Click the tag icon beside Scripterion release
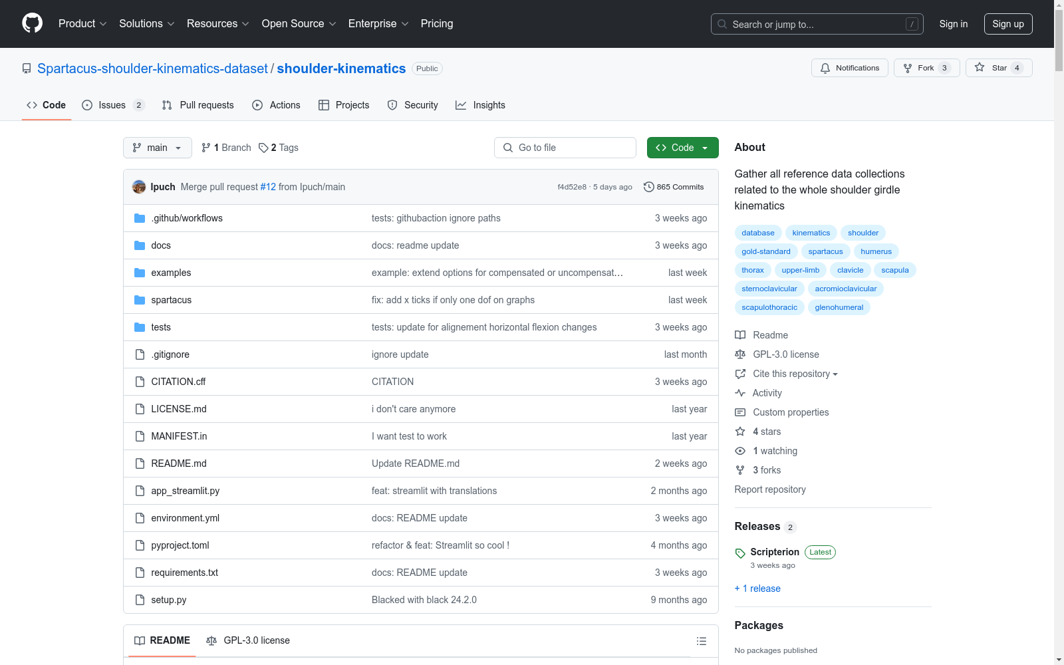Screen dimensions: 1064x665 (740, 553)
